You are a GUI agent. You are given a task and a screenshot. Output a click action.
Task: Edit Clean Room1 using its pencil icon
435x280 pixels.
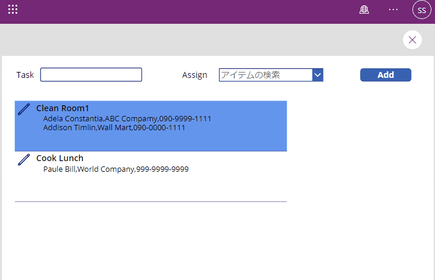click(24, 109)
